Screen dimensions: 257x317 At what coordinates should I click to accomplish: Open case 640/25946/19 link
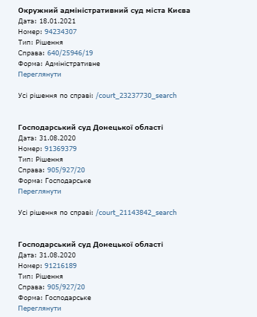pos(70,53)
